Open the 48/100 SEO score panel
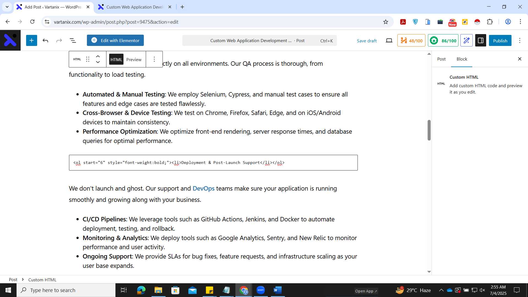Viewport: 528px width, 297px height. coord(411,41)
